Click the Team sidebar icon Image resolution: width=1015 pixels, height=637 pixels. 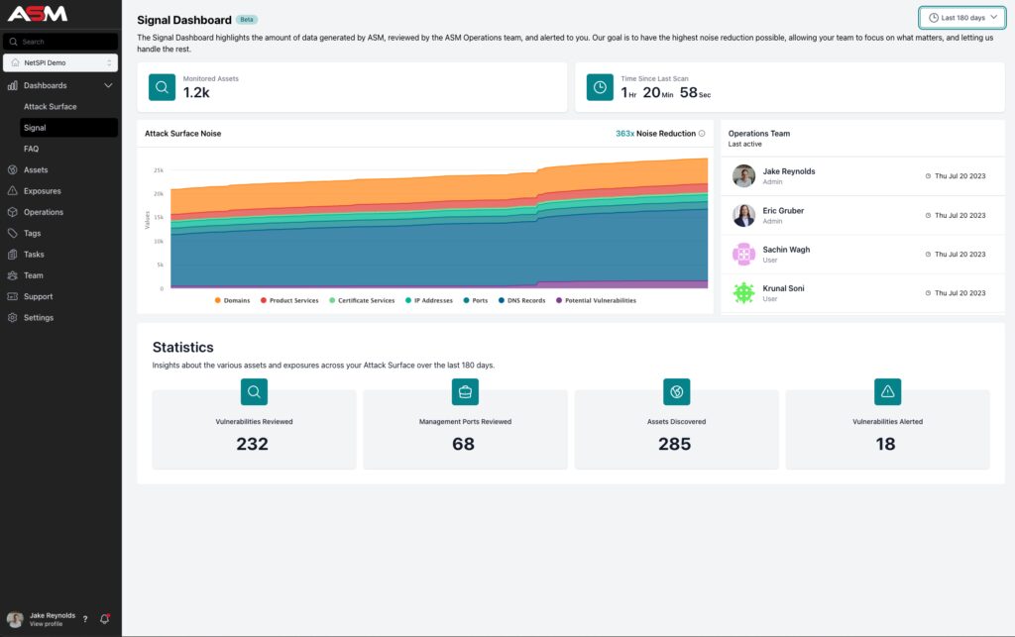click(14, 274)
